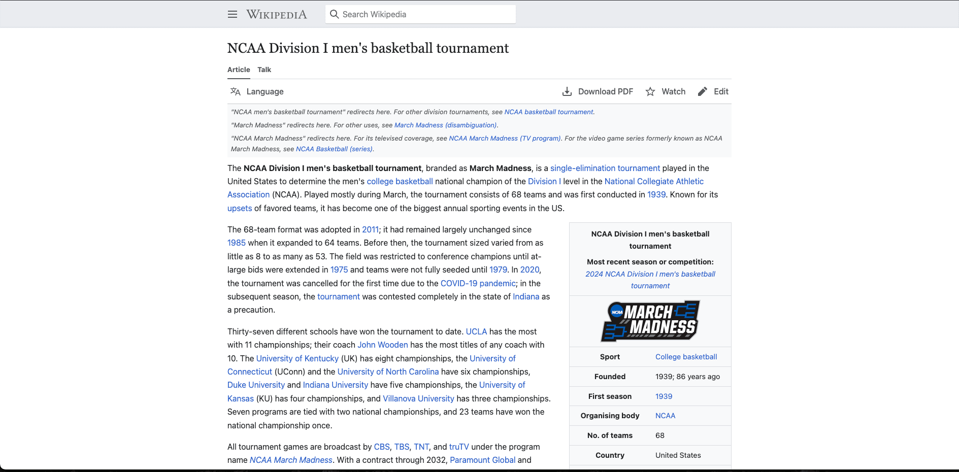
Task: Open Paramount Global link
Action: pos(482,460)
